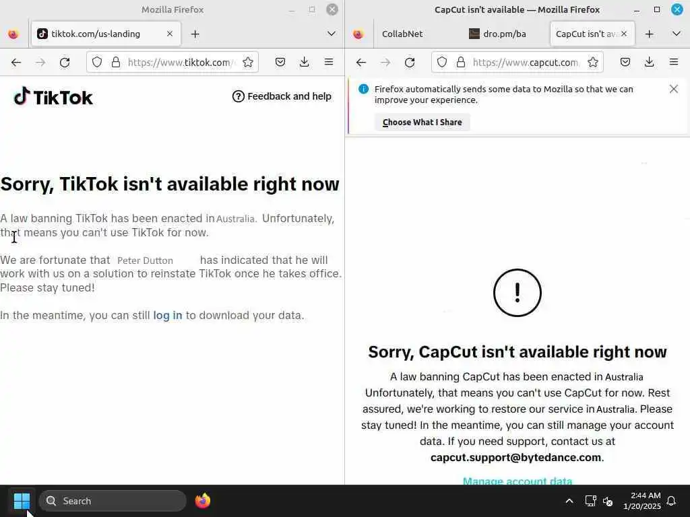
Task: Click the info icon in notification bar
Action: point(363,89)
